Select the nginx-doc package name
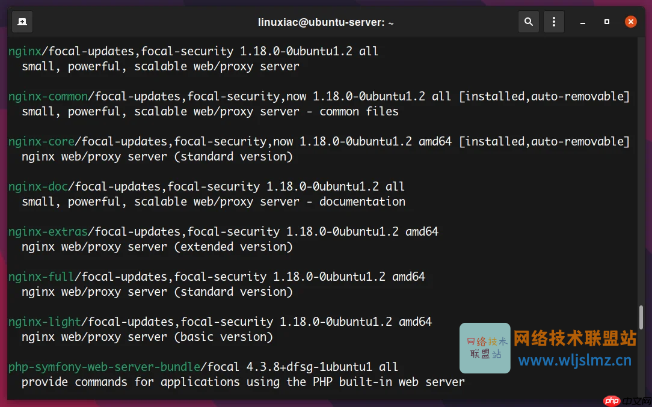This screenshot has height=407, width=652. 37,186
